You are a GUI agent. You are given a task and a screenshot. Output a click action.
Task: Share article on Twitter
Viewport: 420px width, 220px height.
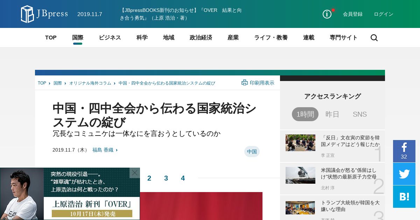click(x=404, y=174)
